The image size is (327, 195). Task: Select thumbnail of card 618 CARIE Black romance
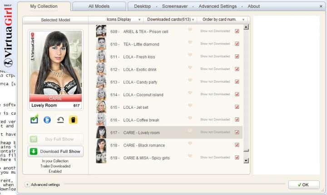tap(101, 145)
